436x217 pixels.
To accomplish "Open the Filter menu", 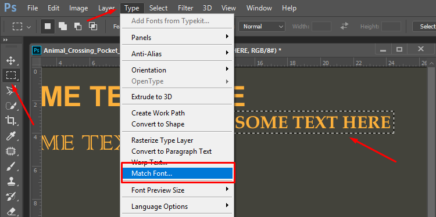I will click(x=186, y=8).
